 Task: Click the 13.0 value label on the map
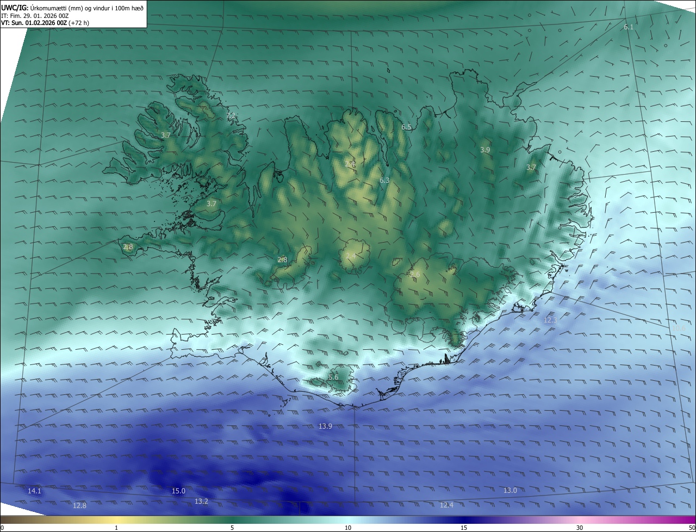[x=510, y=490]
